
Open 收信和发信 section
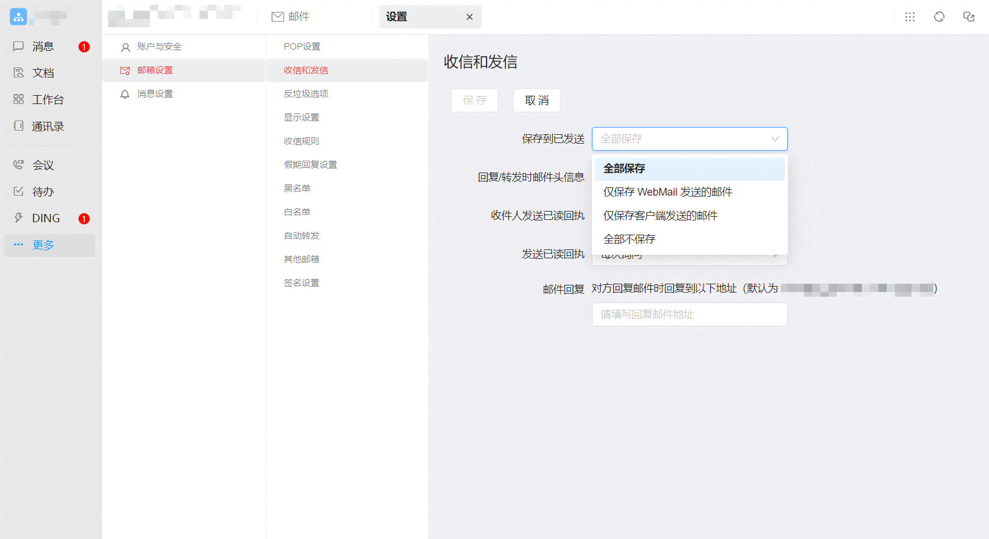click(x=347, y=70)
